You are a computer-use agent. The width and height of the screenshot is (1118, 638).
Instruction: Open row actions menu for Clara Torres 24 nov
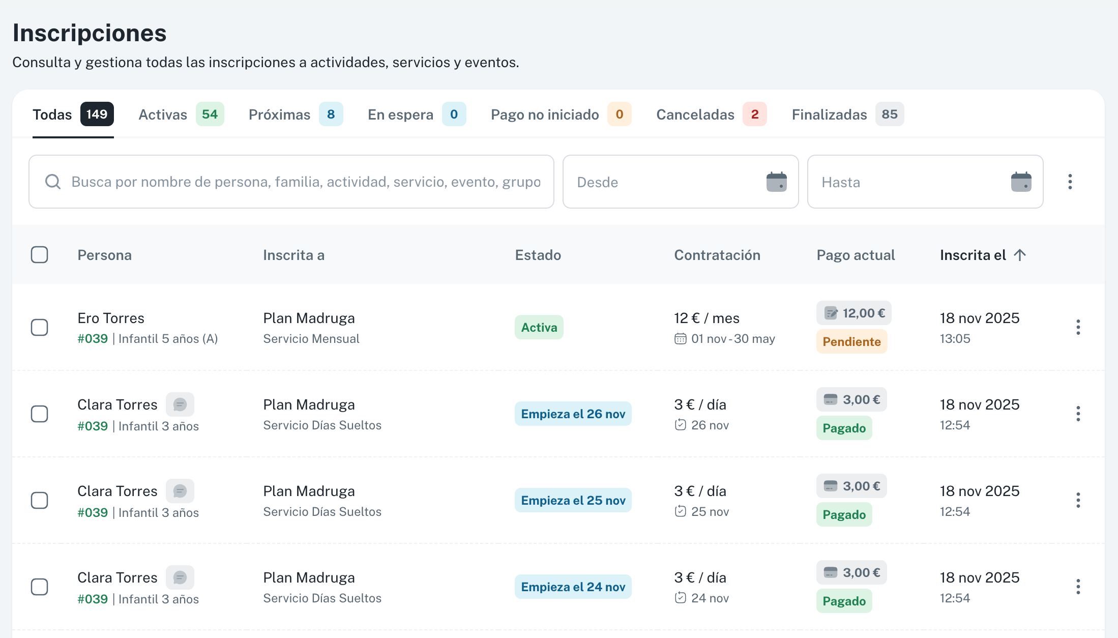(x=1078, y=587)
